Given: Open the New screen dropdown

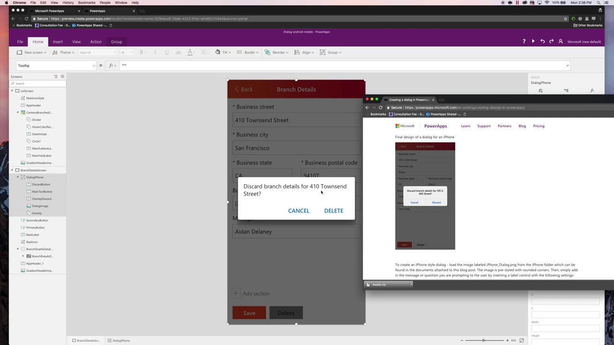Looking at the screenshot, I should [x=32, y=52].
